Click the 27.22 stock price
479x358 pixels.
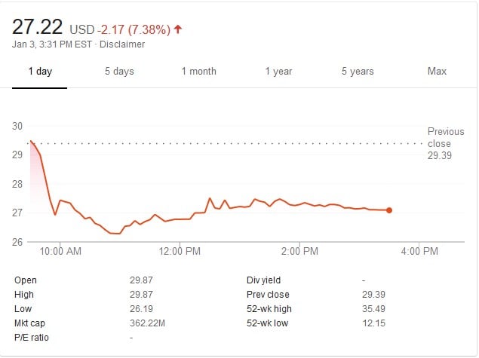pos(38,27)
